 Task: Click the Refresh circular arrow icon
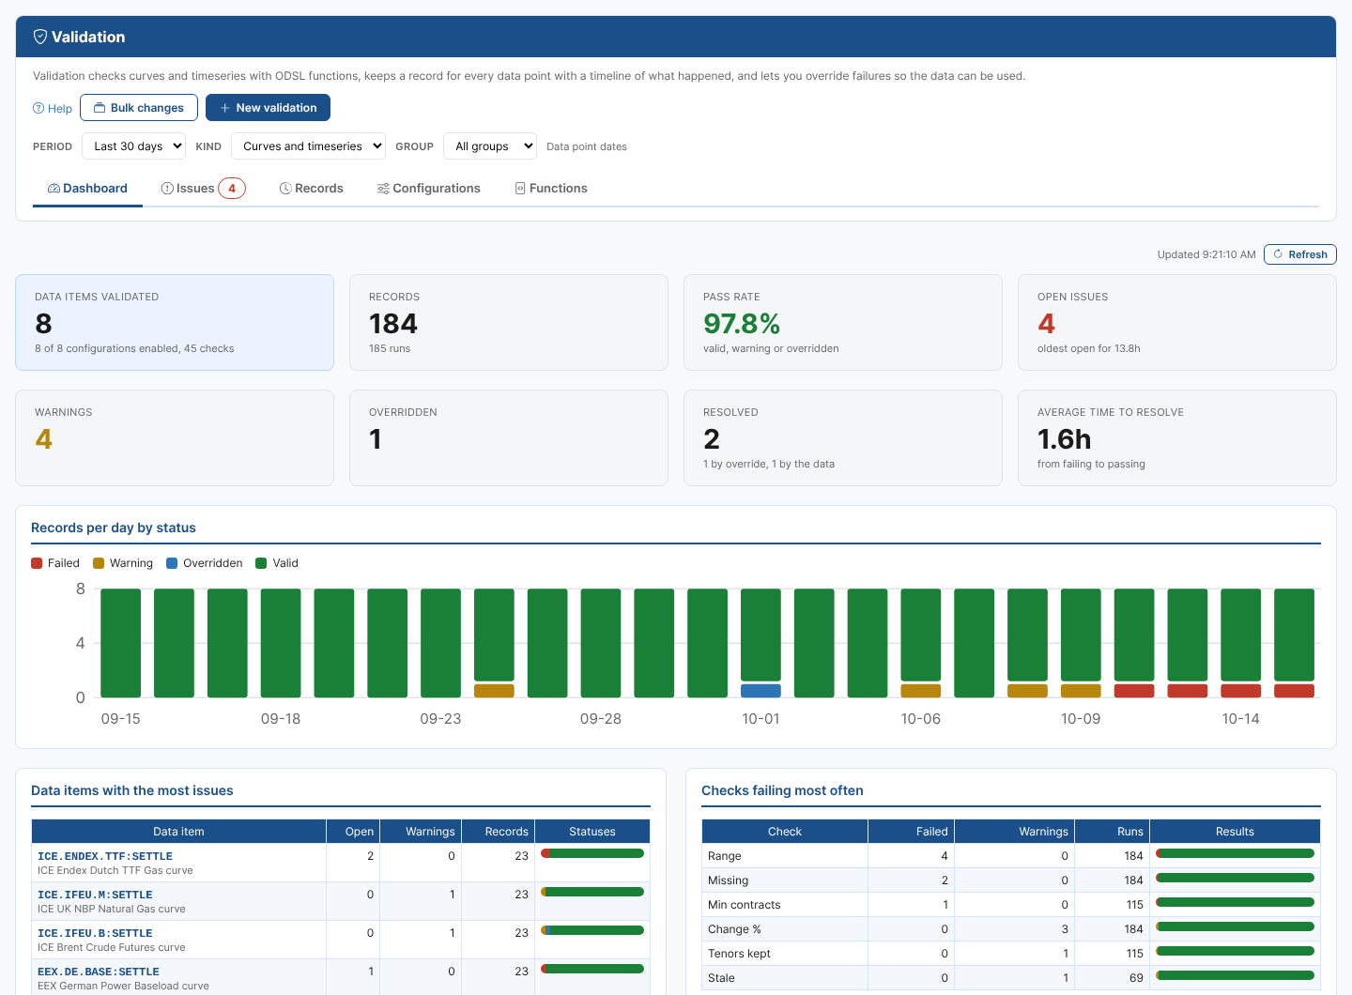[1278, 254]
